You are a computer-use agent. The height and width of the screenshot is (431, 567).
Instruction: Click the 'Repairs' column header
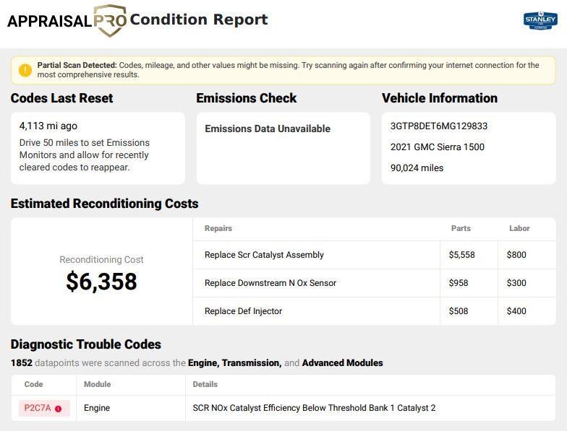[x=218, y=228]
